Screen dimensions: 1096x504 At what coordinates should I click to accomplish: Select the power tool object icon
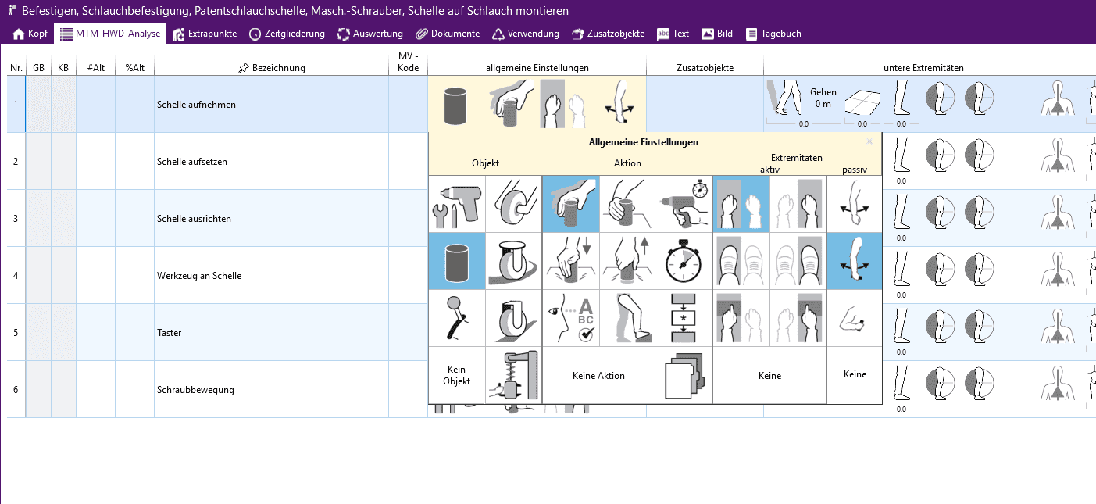pyautogui.click(x=457, y=204)
